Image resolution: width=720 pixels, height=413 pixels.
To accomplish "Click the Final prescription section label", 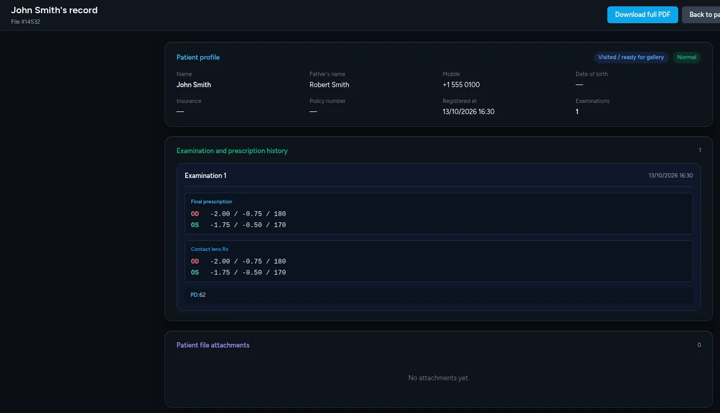I will click(212, 202).
